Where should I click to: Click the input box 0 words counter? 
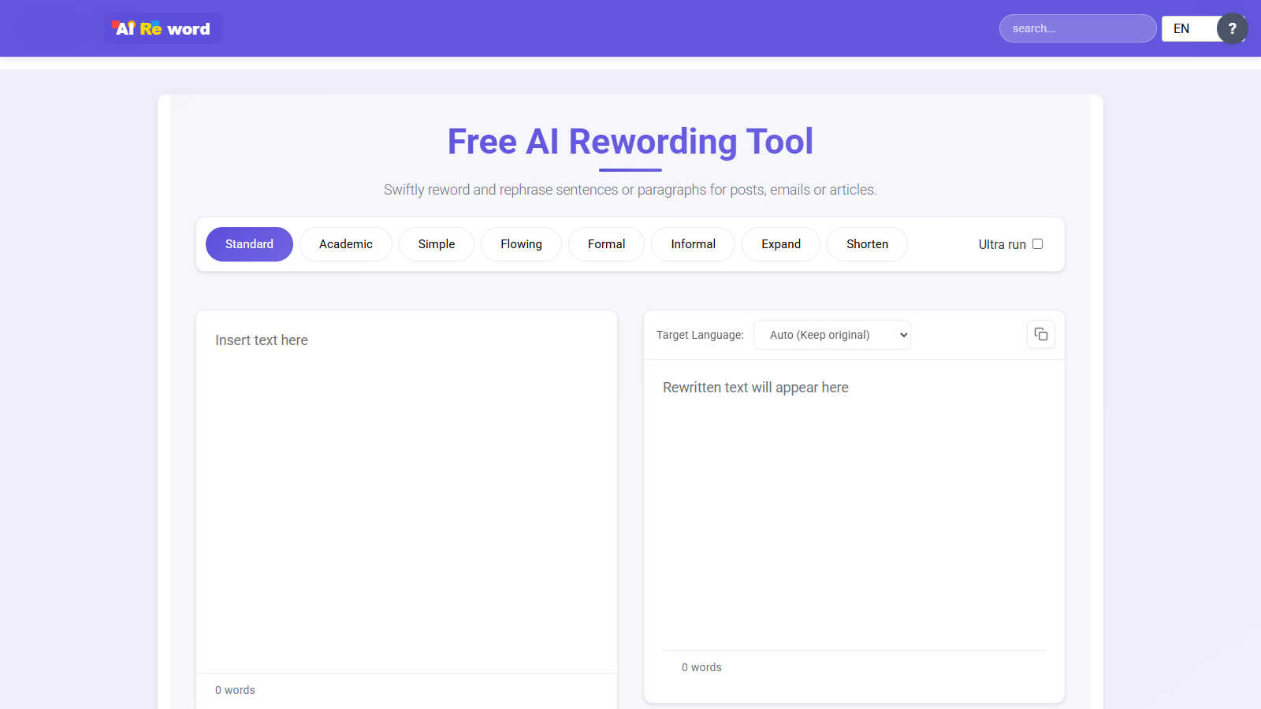(235, 690)
